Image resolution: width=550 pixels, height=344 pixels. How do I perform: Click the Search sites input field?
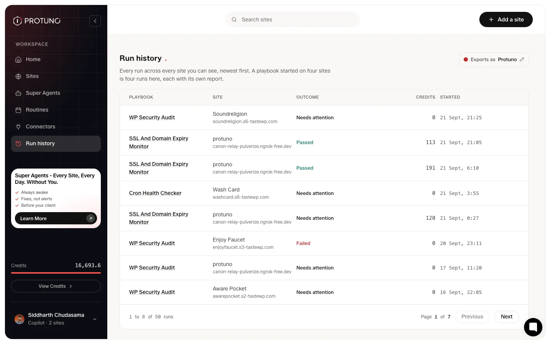tap(293, 19)
